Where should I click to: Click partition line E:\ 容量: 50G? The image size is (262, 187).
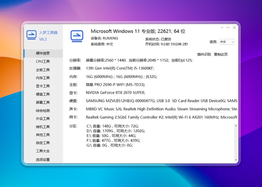tap(111, 136)
